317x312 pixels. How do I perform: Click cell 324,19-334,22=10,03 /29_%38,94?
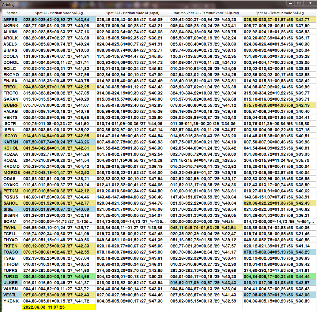click(x=206, y=93)
